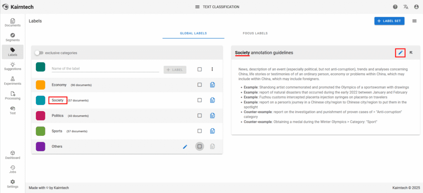Go to Suggestions in the sidebar
This screenshot has height=193, width=423.
pyautogui.click(x=12, y=66)
